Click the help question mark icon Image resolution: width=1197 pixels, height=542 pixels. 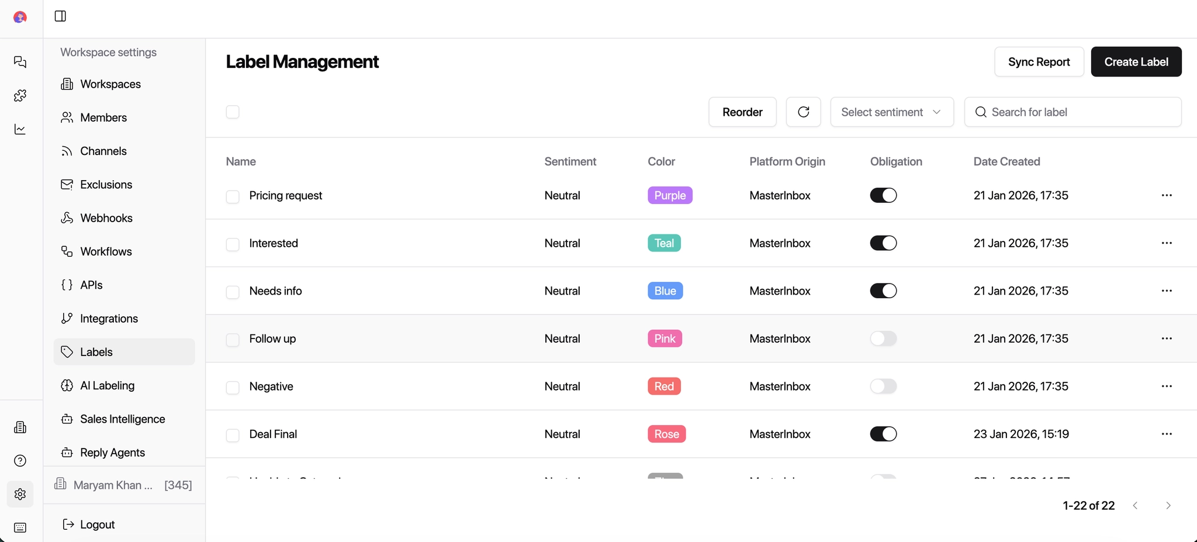(20, 461)
